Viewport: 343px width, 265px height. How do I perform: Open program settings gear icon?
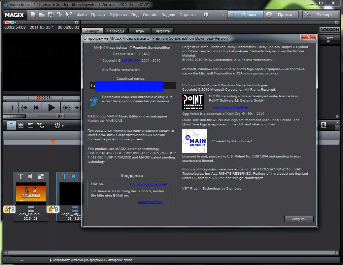pos(60,15)
